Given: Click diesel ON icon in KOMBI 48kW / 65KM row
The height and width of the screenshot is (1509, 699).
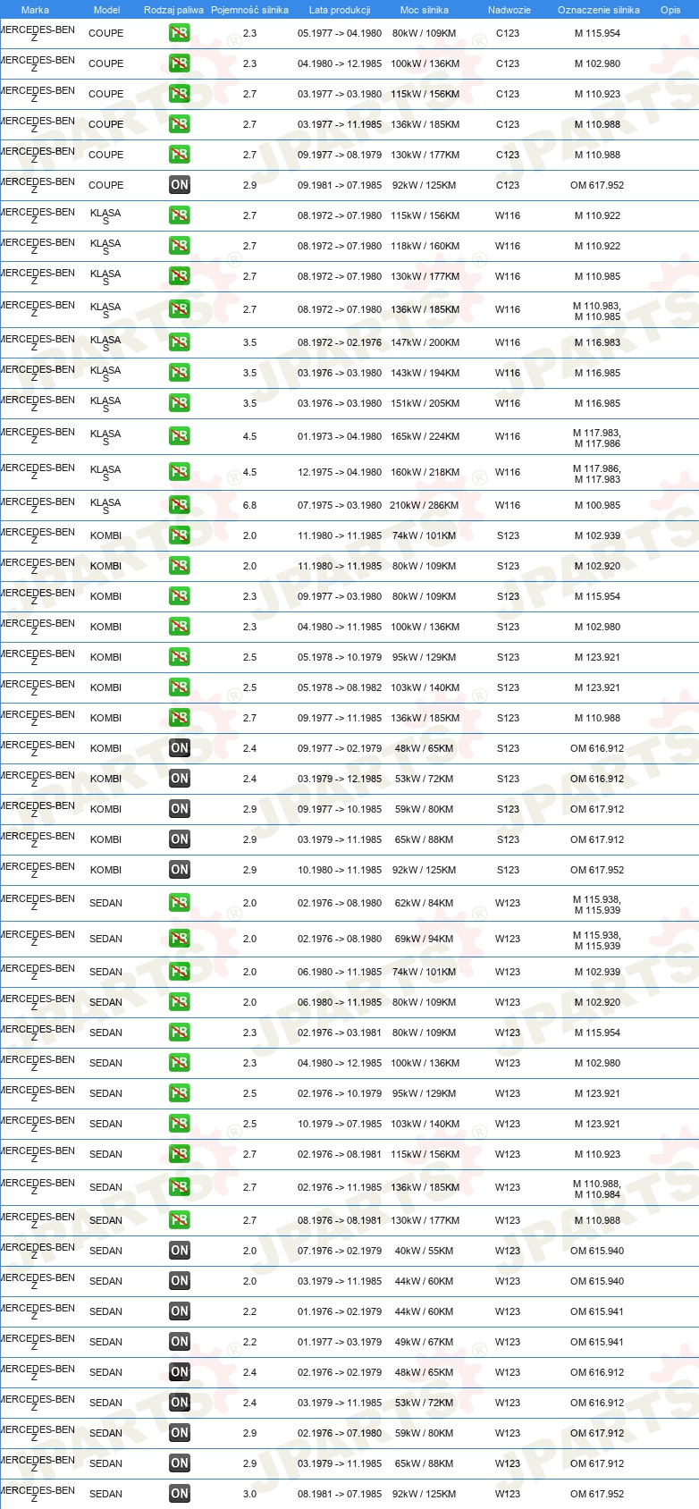Looking at the screenshot, I should (180, 748).
